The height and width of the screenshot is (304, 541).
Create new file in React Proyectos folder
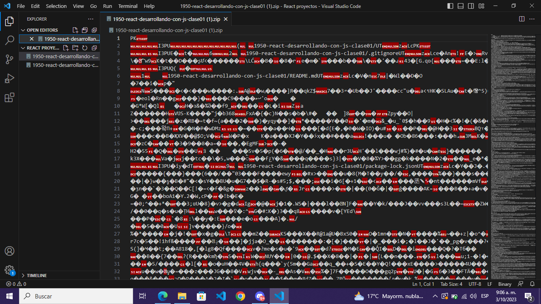point(66,48)
